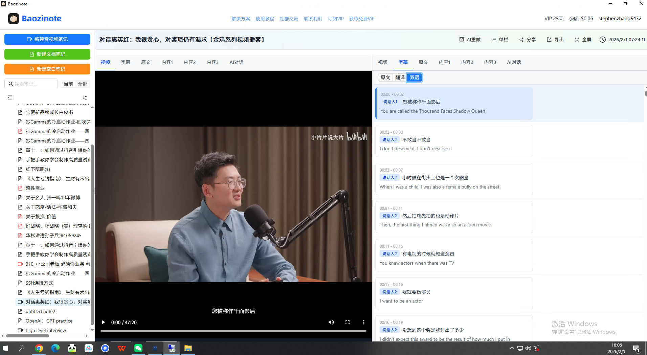Open the 订阅VIP link
647x355 pixels.
(335, 19)
